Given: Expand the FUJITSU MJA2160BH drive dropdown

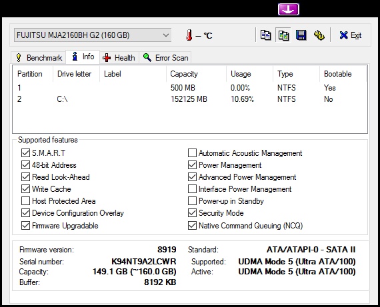Looking at the screenshot, I should click(x=93, y=35).
